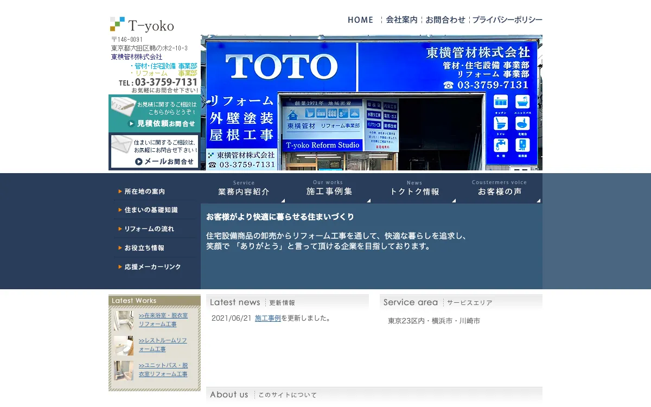Screen dimensions: 651x407
Task: Click the envelope icon on mail banner
Action: [x=122, y=144]
